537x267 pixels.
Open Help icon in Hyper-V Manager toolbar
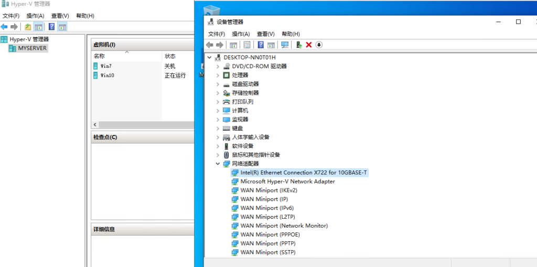52,27
